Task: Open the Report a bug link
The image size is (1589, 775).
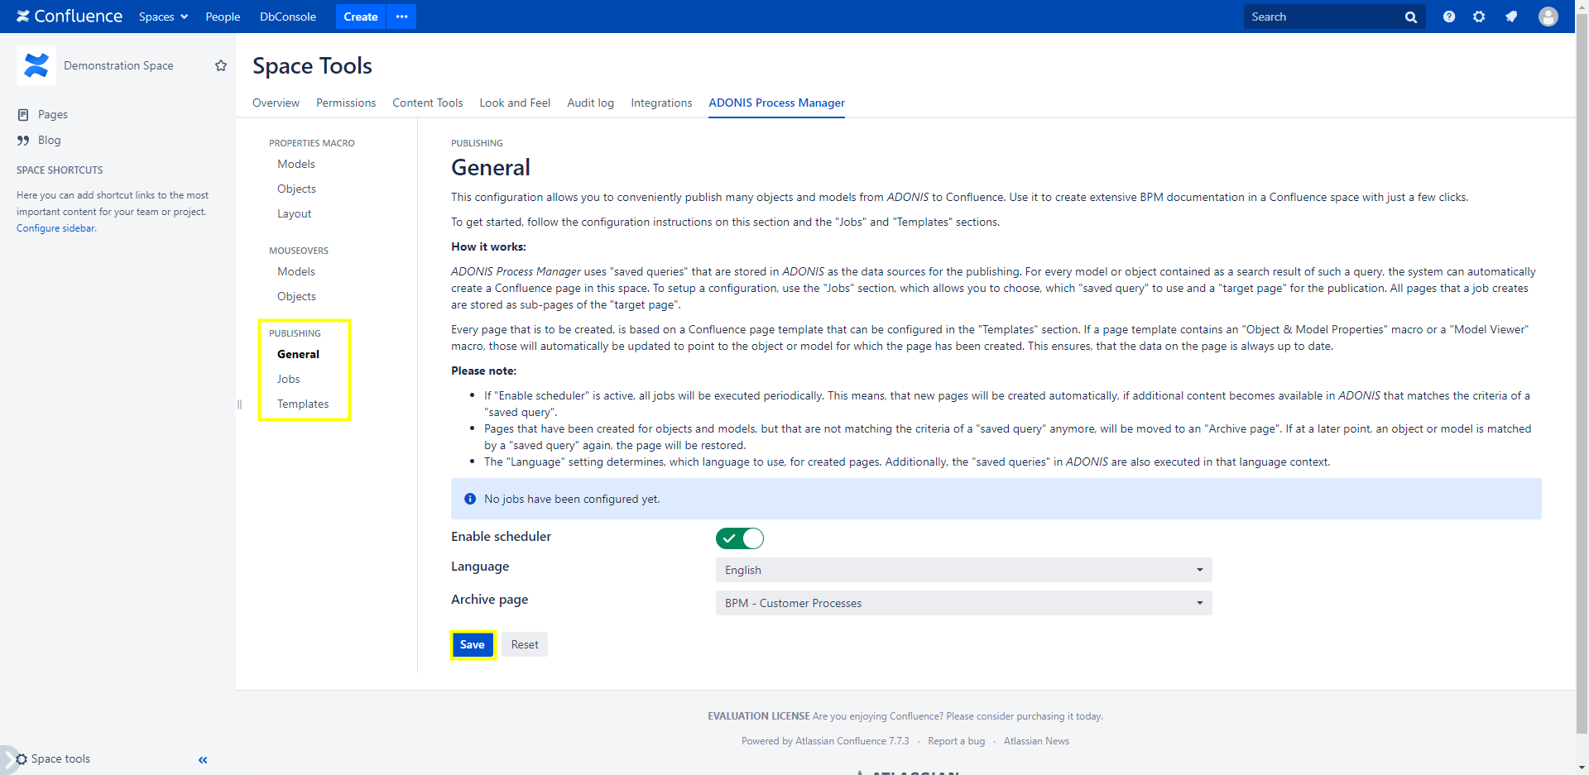Action: coord(957,741)
